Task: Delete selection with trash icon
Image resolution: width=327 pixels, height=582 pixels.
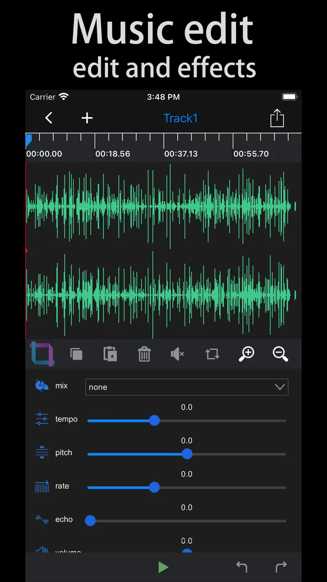Action: pyautogui.click(x=144, y=354)
